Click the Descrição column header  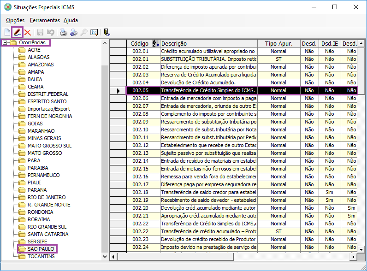209,43
